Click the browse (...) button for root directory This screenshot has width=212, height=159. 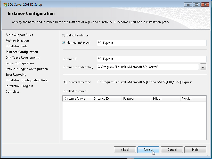pyautogui.click(x=203, y=67)
